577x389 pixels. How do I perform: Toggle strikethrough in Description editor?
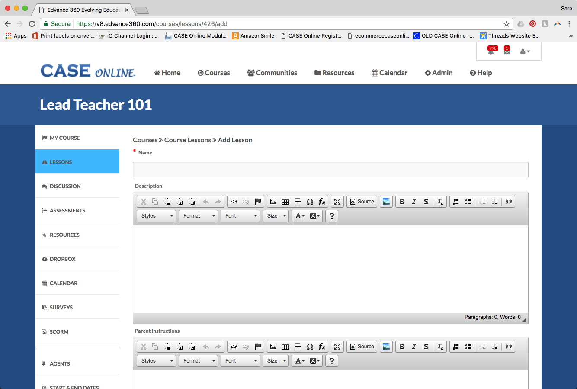coord(426,202)
